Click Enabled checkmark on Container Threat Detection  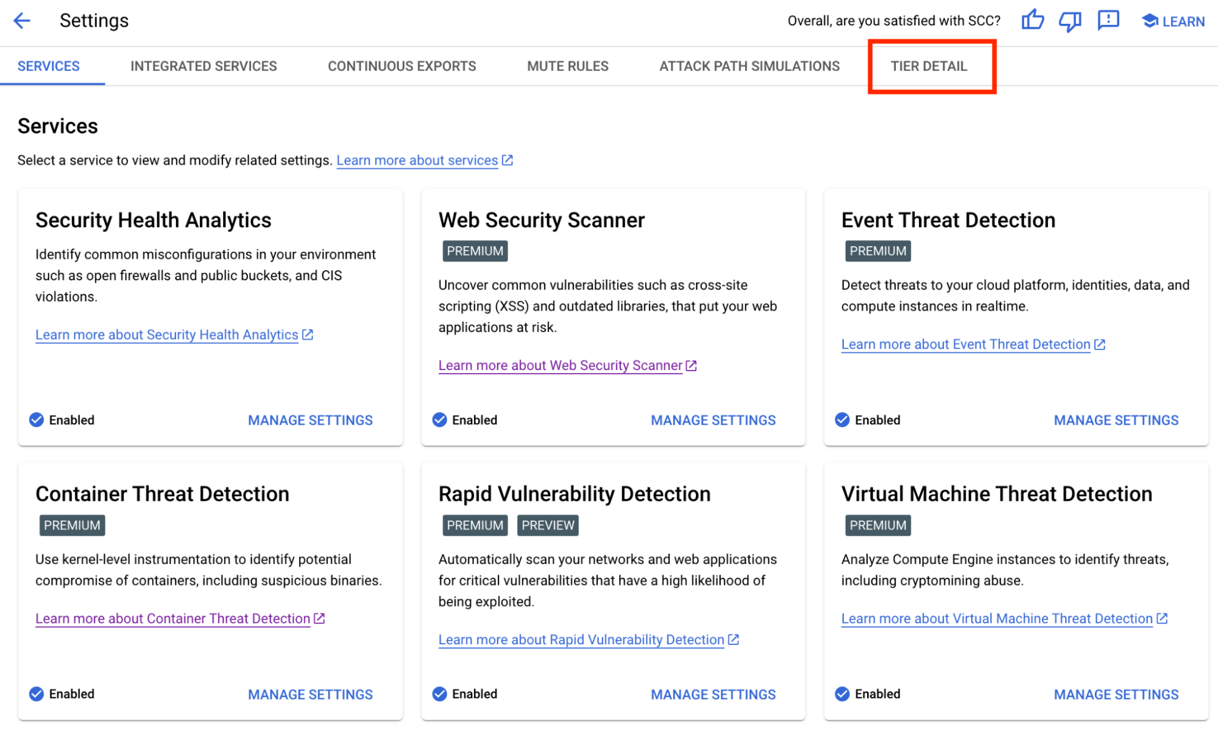point(37,694)
